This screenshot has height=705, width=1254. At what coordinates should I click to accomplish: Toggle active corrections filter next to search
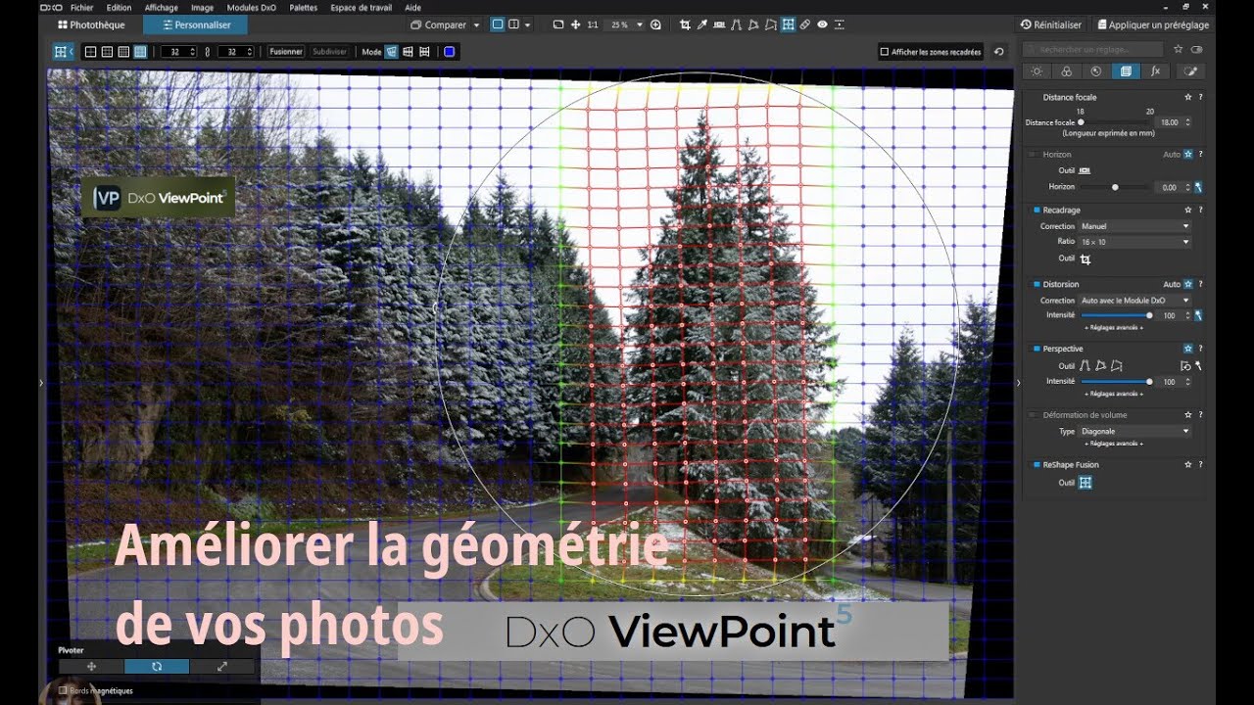tap(1197, 49)
